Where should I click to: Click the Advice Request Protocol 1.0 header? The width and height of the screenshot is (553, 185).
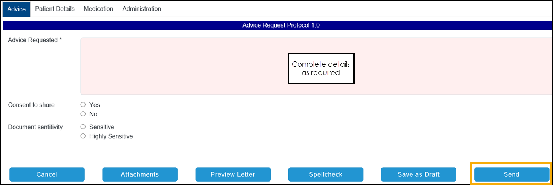coord(281,26)
